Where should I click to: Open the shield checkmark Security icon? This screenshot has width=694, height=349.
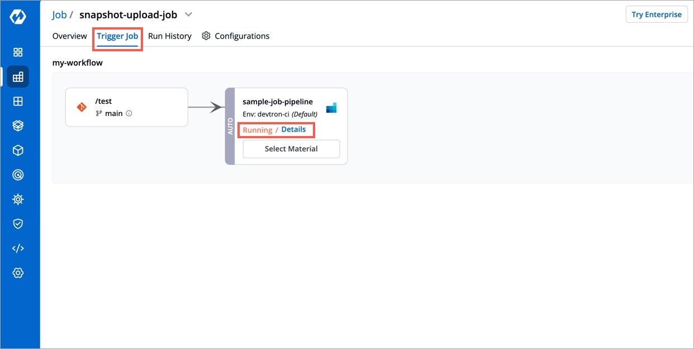pyautogui.click(x=18, y=224)
